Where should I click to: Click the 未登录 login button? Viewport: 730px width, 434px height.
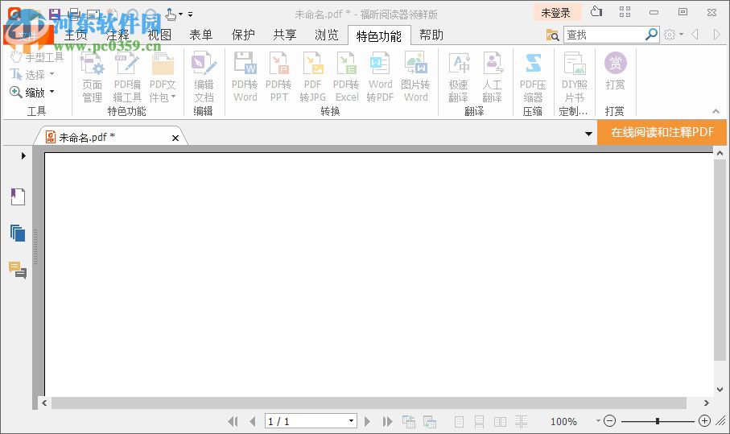coord(555,13)
